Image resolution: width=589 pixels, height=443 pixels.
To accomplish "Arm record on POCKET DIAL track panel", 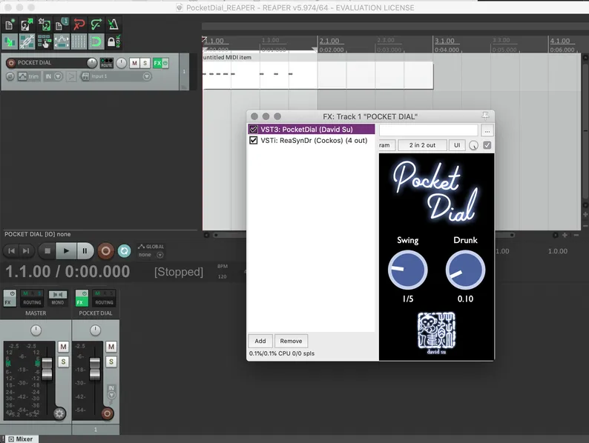I will coord(11,63).
